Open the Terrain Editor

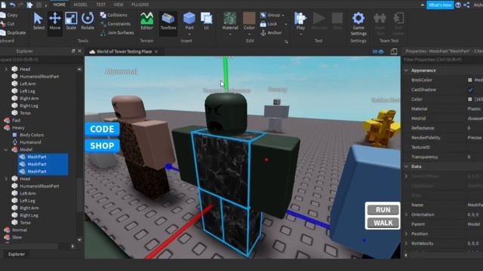click(146, 21)
